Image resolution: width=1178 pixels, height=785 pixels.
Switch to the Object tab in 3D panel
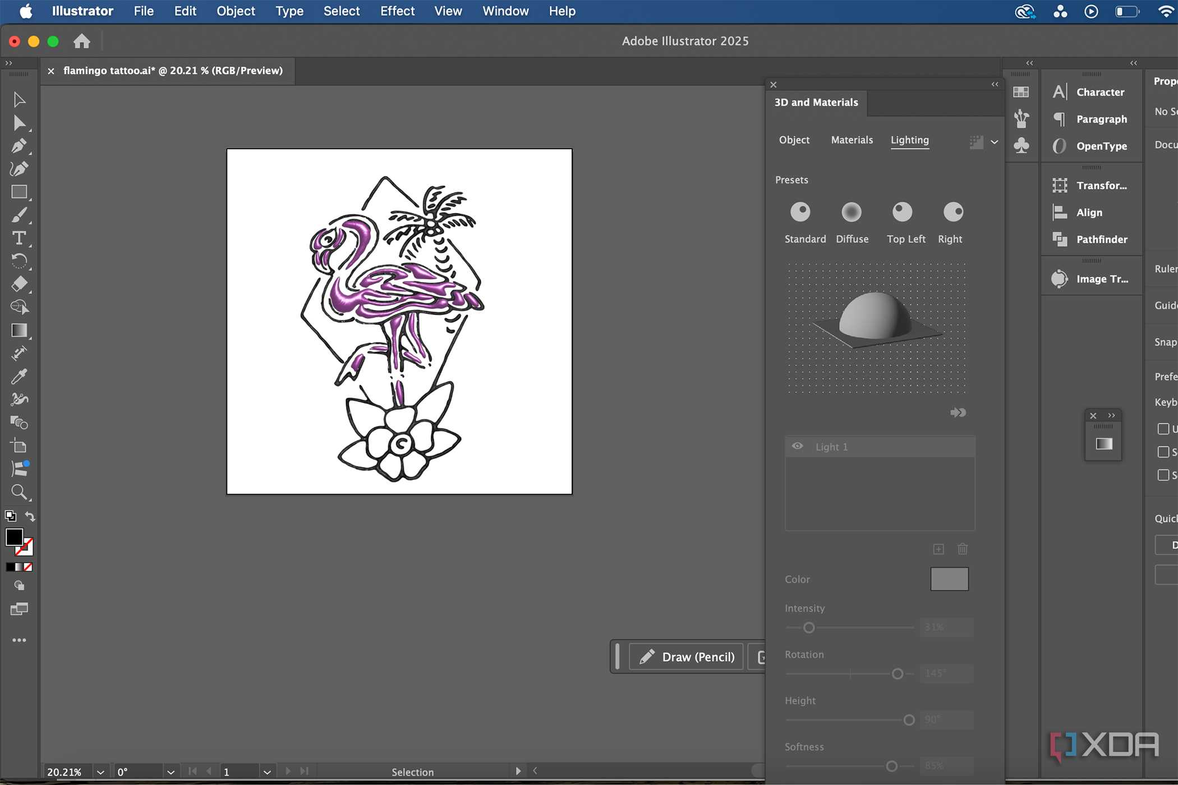pos(794,140)
